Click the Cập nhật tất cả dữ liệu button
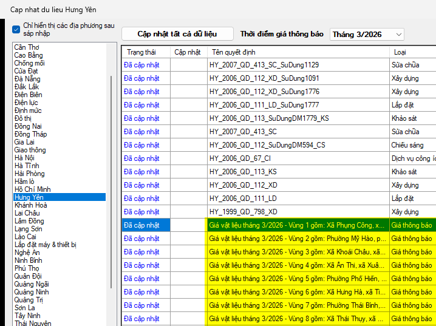This screenshot has width=436, height=326. [x=177, y=34]
